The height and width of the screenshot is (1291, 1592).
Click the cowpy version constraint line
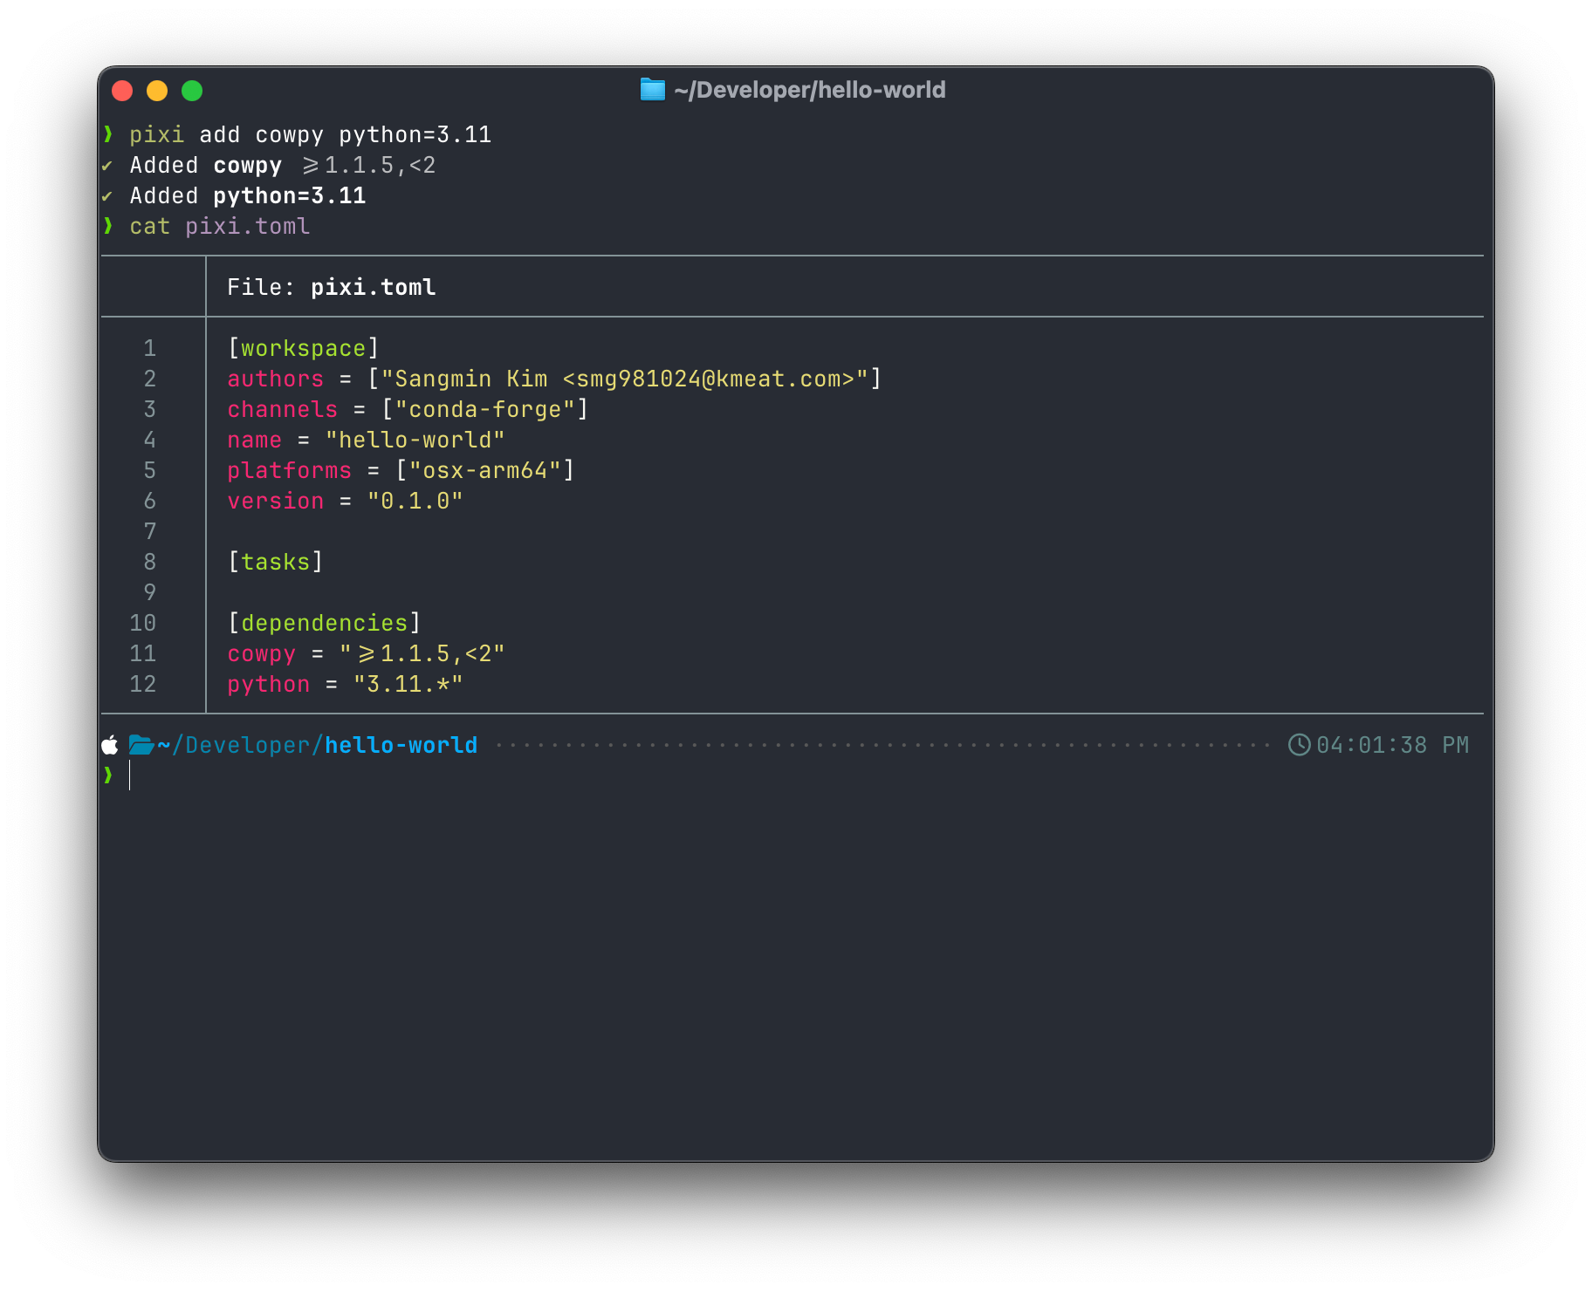pos(367,654)
